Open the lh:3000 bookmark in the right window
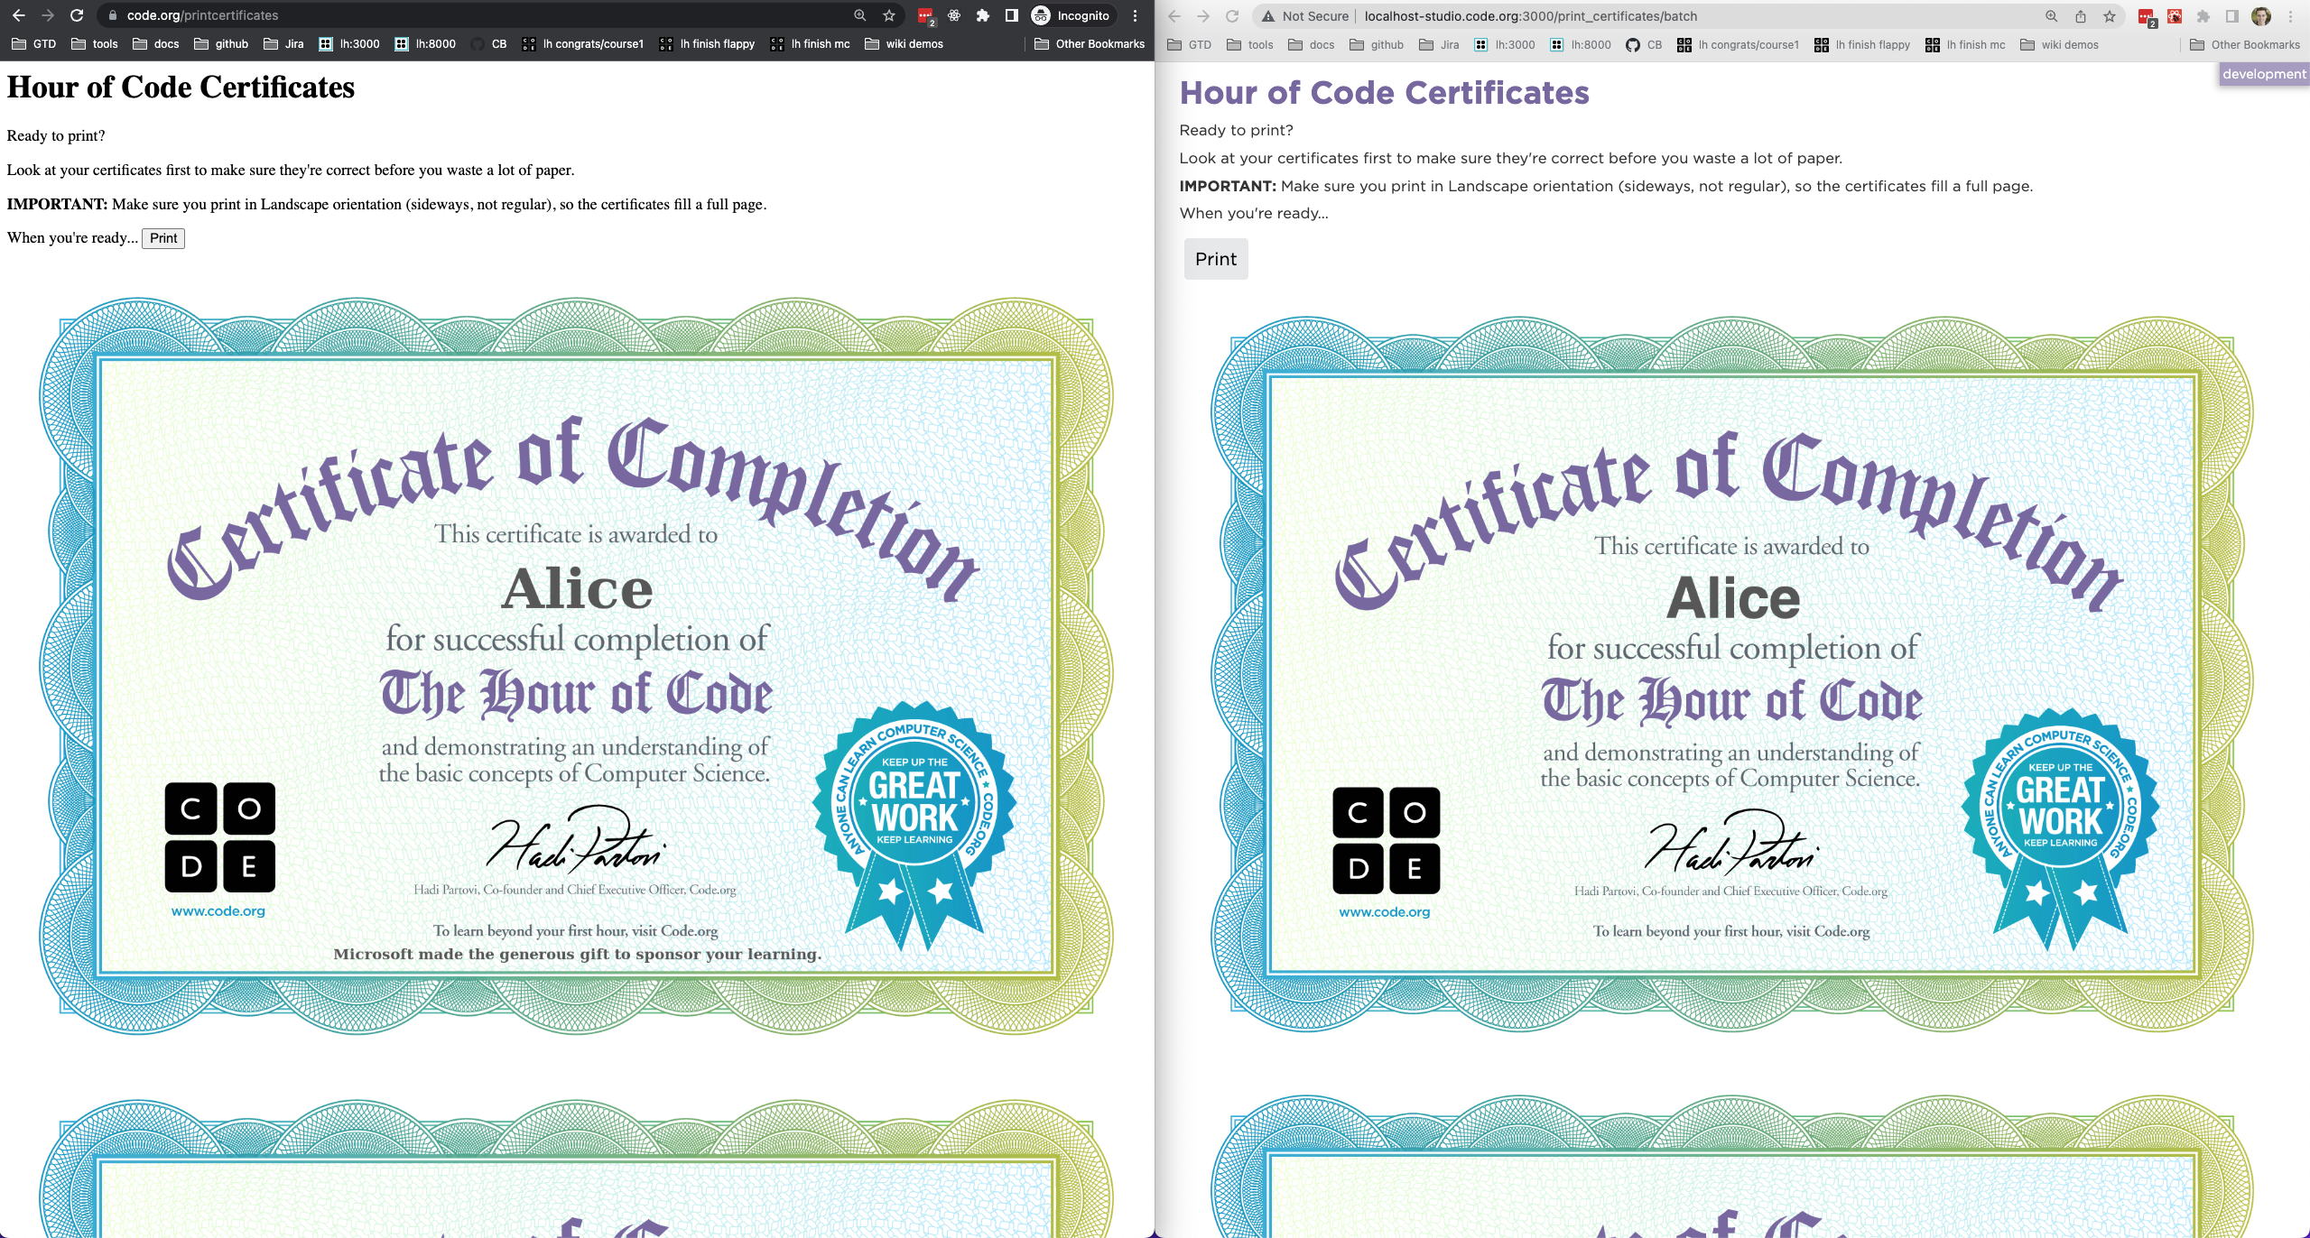The image size is (2310, 1238). coord(1505,44)
